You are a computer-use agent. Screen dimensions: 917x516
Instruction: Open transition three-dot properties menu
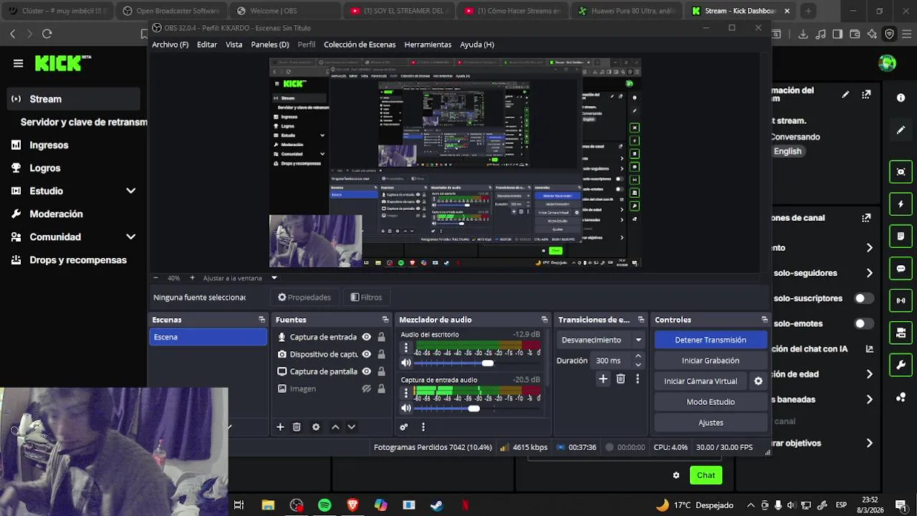[x=638, y=379]
